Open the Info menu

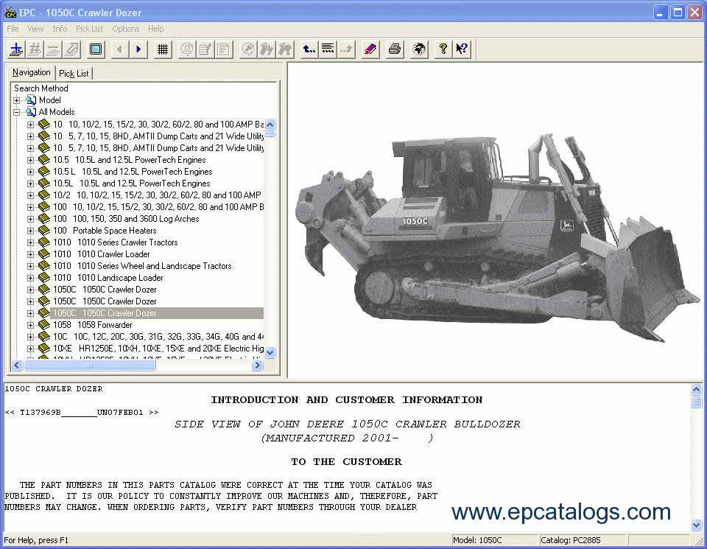tap(60, 29)
